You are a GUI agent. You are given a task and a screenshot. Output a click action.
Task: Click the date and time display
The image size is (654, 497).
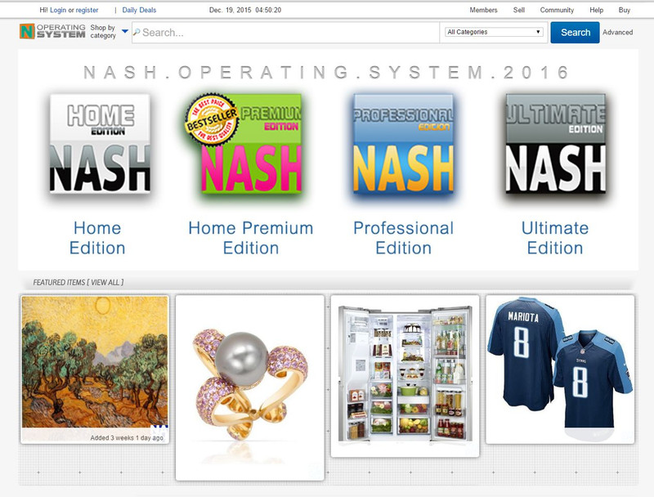[x=245, y=10]
